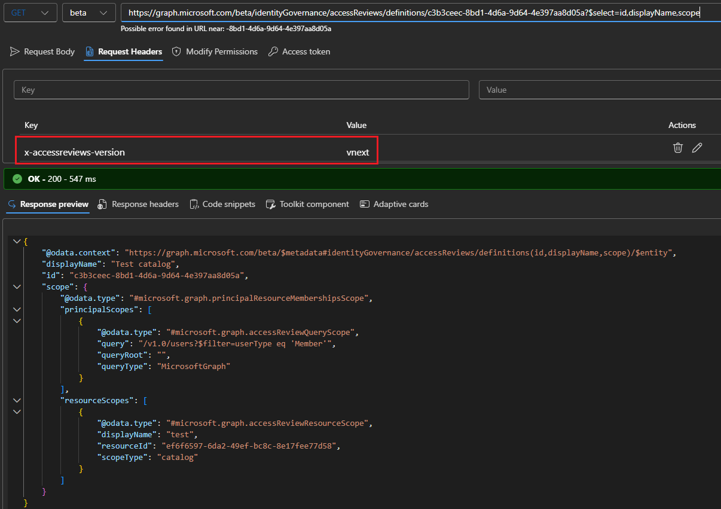The width and height of the screenshot is (721, 509).
Task: Click the Adaptive cards icon
Action: (x=365, y=205)
